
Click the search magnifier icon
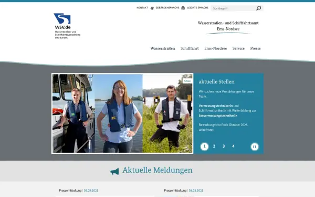pos(258,8)
